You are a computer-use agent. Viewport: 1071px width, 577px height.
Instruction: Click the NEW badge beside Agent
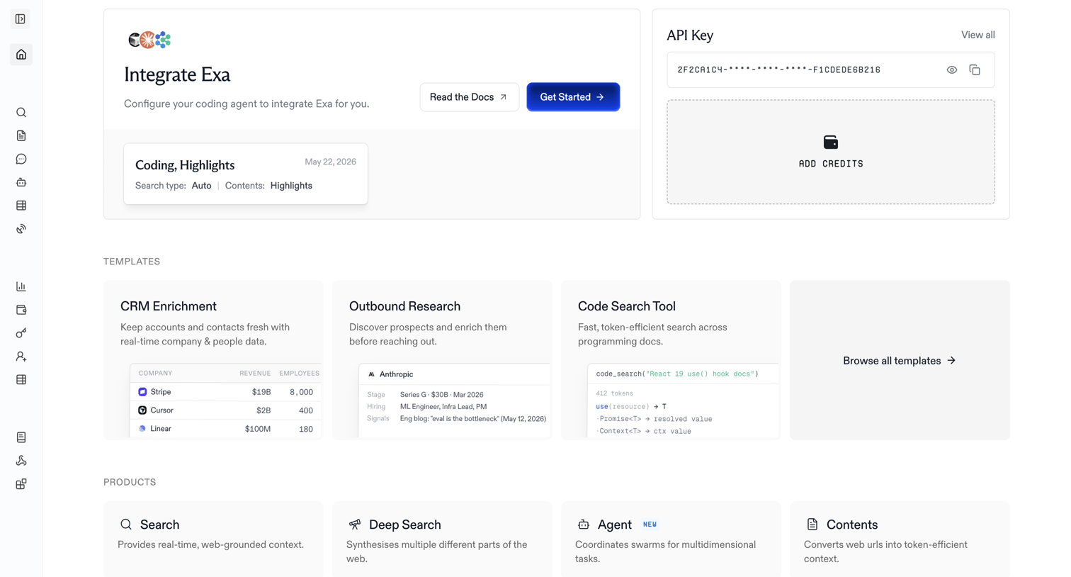[650, 525]
